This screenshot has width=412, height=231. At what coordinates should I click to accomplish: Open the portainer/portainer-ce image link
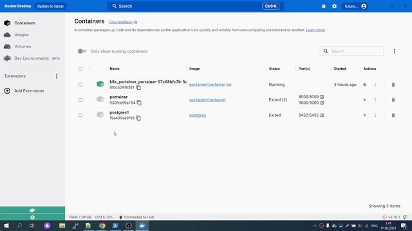pos(211,85)
